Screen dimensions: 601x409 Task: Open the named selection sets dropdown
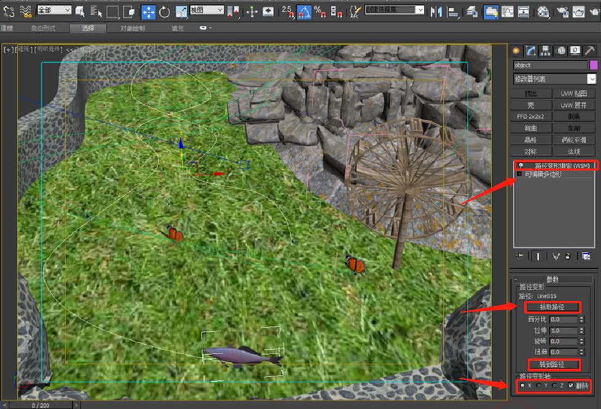click(x=395, y=10)
